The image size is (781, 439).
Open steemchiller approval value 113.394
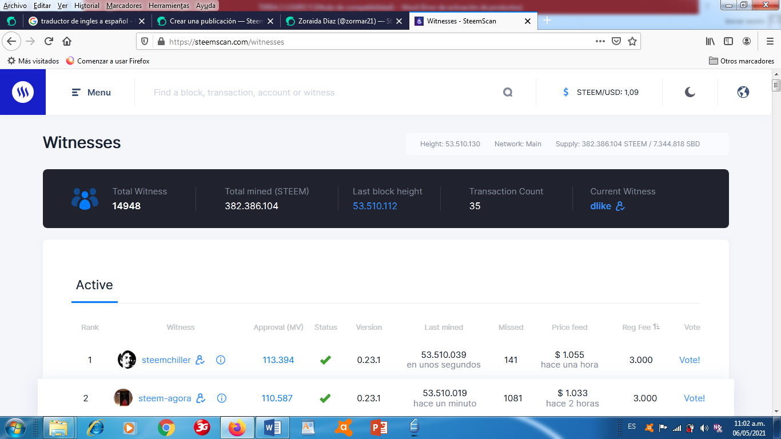click(278, 360)
